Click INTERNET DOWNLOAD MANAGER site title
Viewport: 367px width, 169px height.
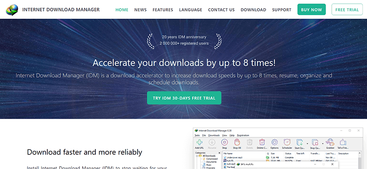pos(61,10)
